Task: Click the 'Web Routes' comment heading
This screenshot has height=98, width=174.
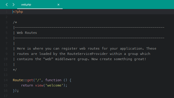Action: pyautogui.click(x=27, y=33)
